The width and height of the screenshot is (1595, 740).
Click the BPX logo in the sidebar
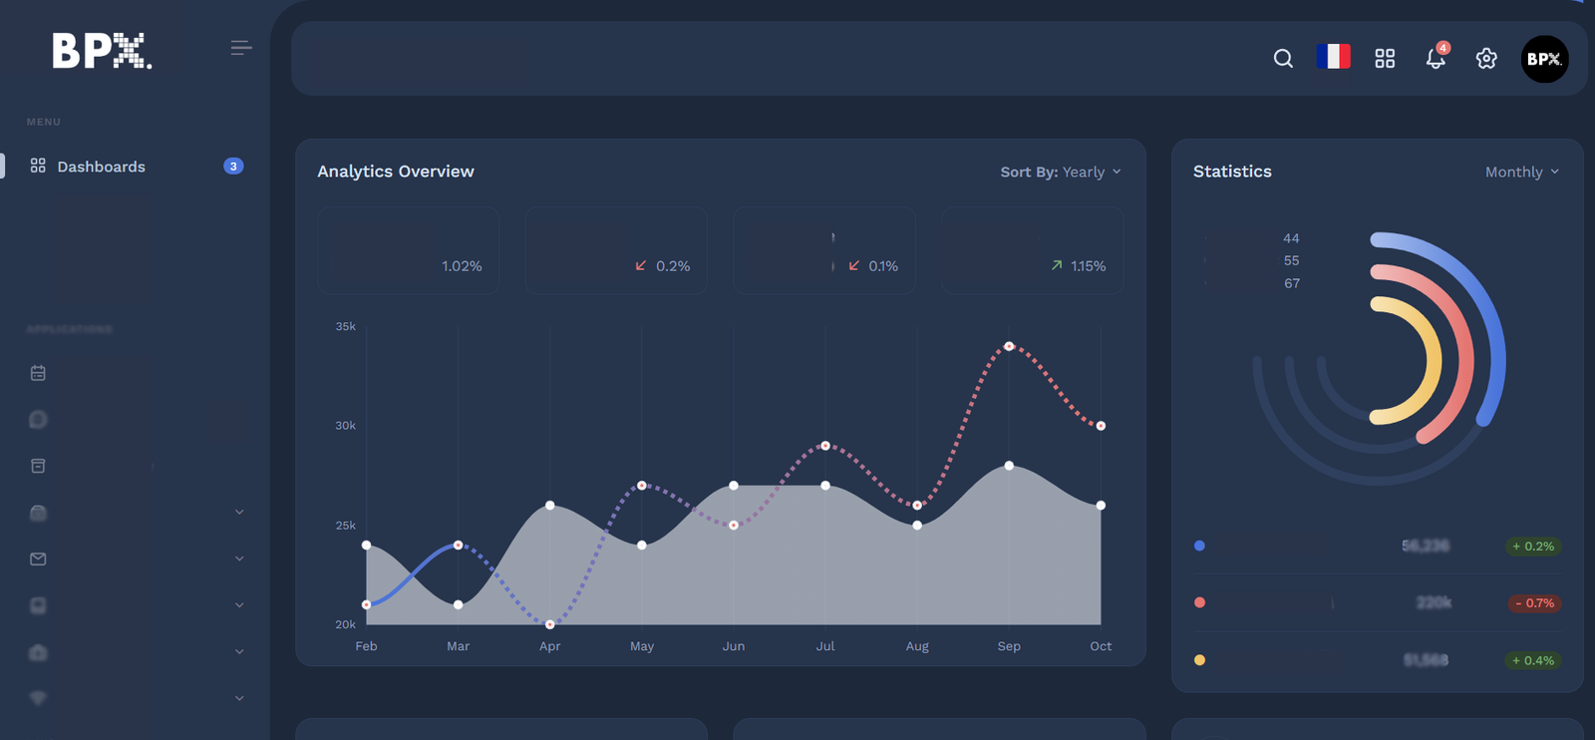click(102, 50)
